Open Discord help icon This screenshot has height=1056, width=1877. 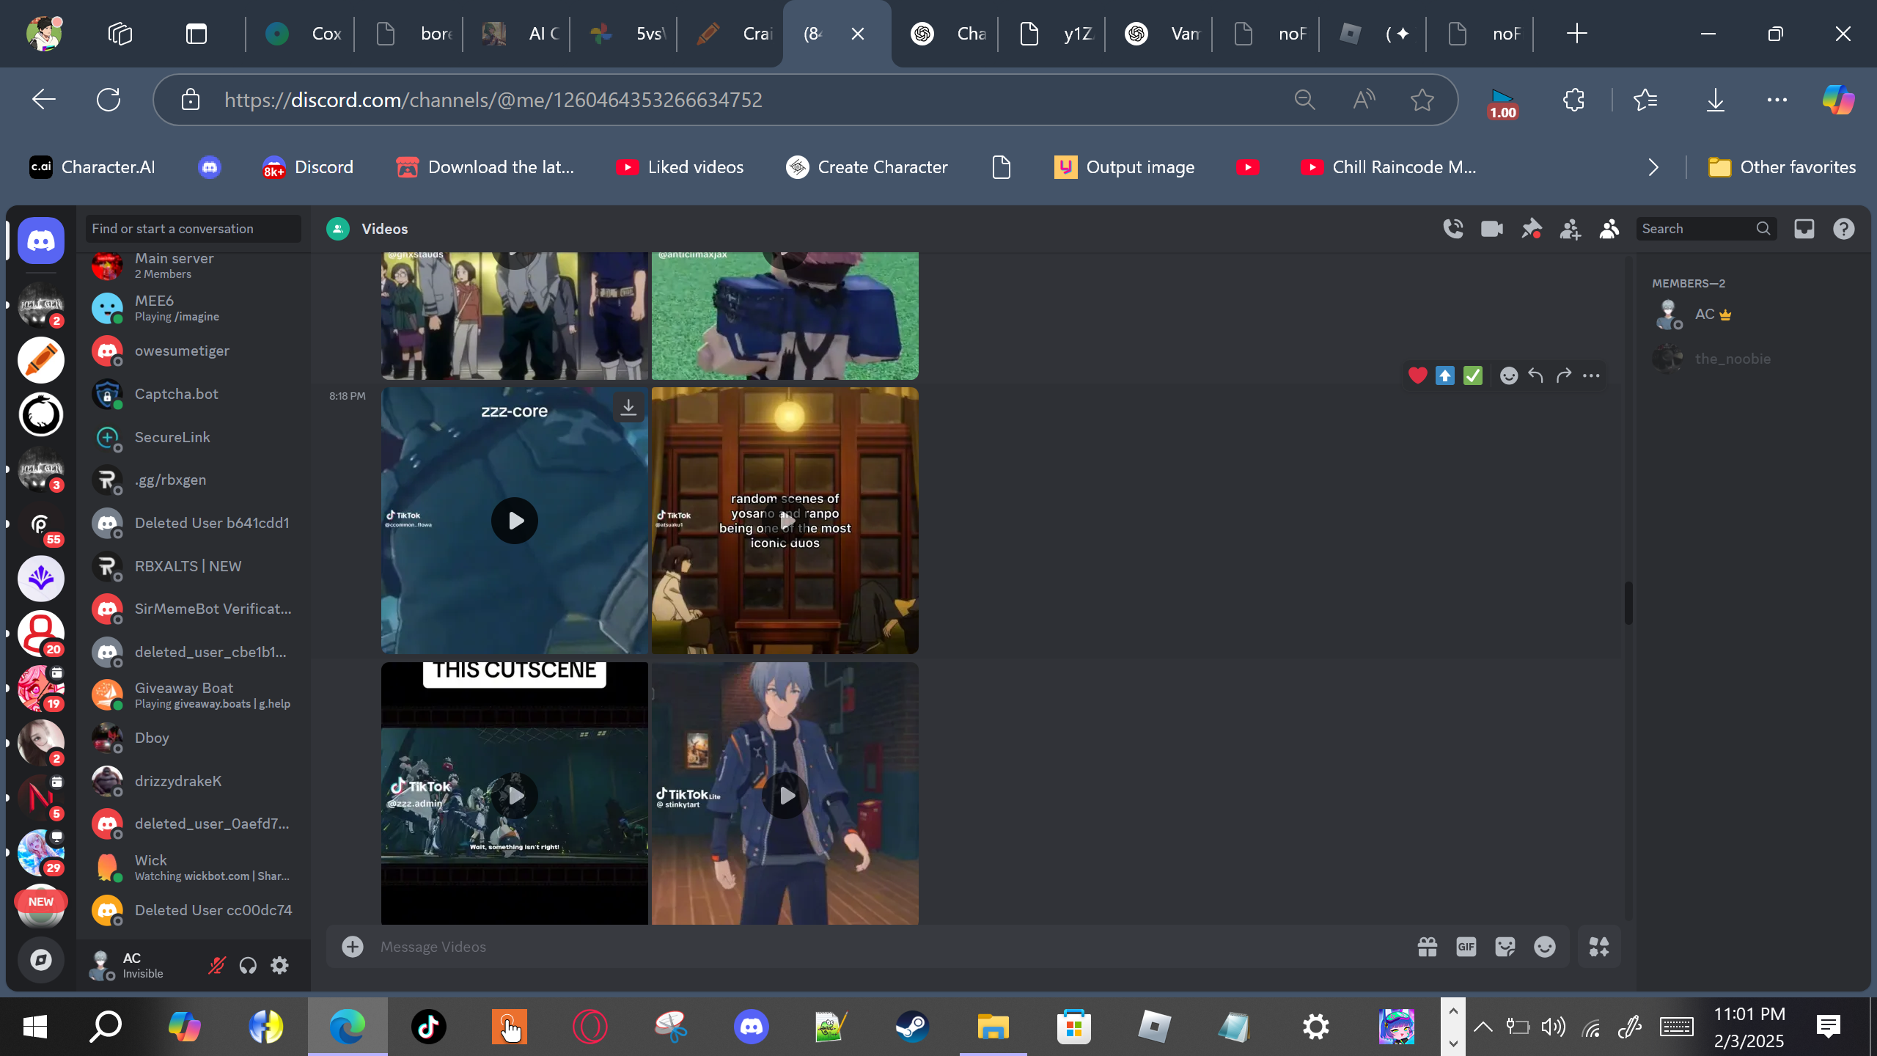point(1844,229)
